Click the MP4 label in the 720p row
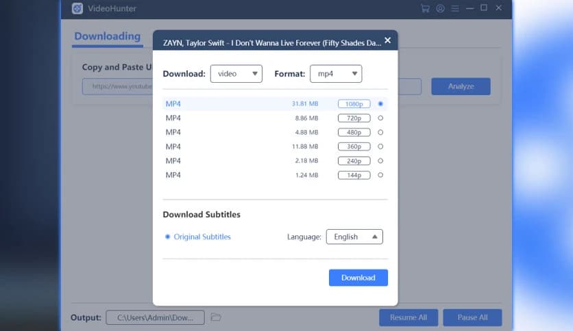This screenshot has height=331, width=573. point(173,118)
